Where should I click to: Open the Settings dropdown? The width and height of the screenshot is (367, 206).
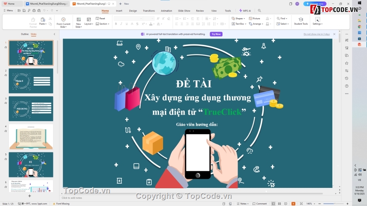tap(318, 21)
